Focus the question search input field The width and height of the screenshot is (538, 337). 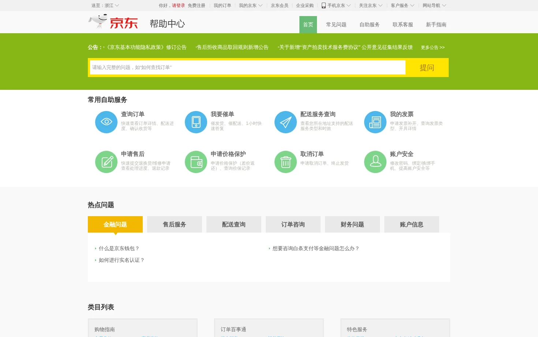248,68
